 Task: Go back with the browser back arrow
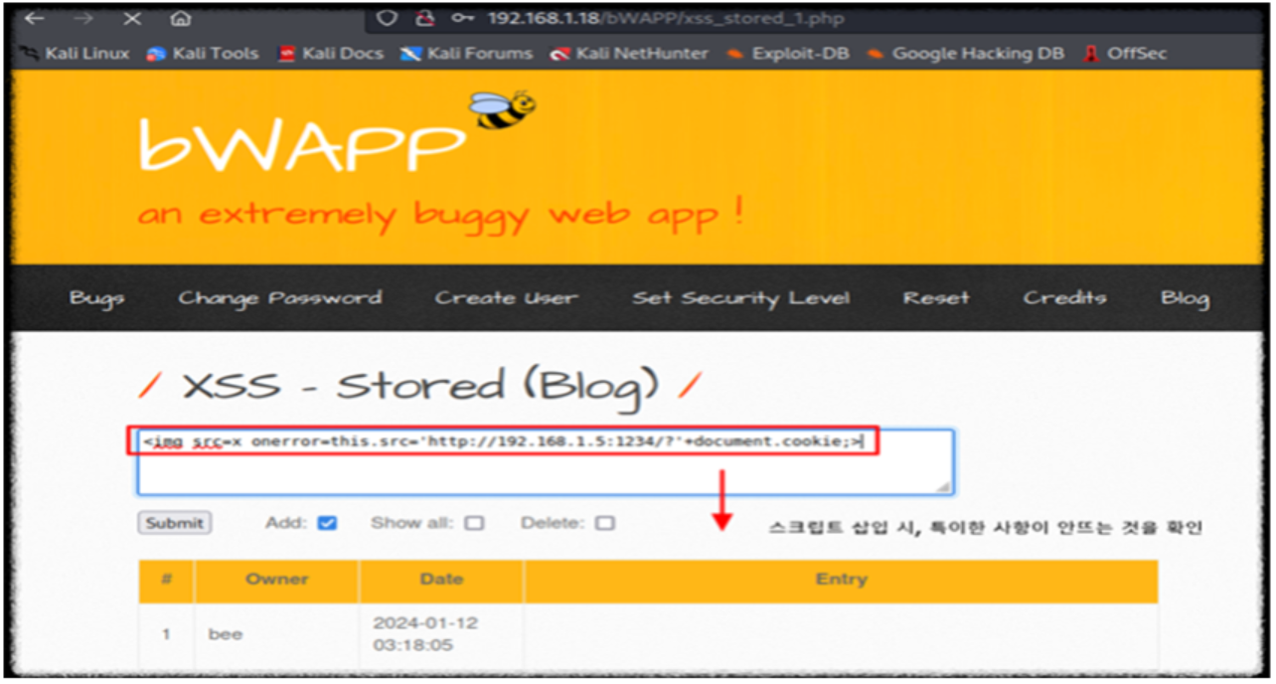tap(35, 19)
